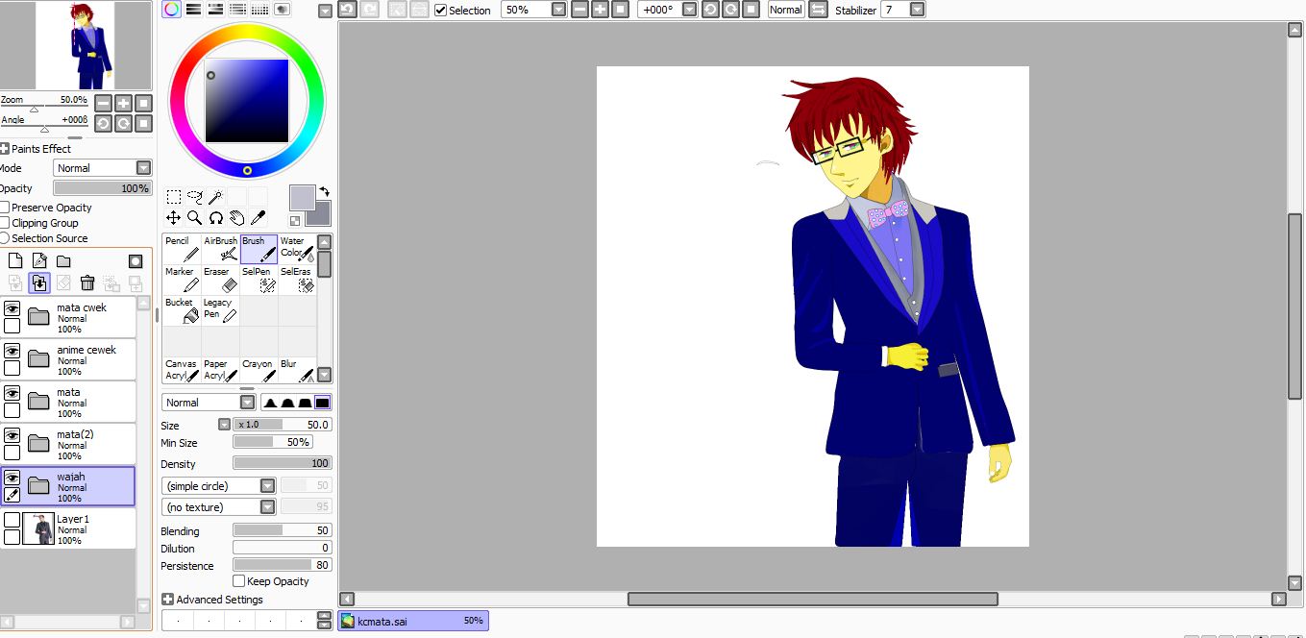Image resolution: width=1306 pixels, height=638 pixels.
Task: Select the SelPen tool
Action: point(259,280)
